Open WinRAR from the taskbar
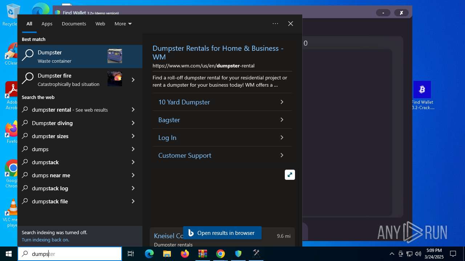Viewport: 465px width, 261px height. click(x=202, y=254)
